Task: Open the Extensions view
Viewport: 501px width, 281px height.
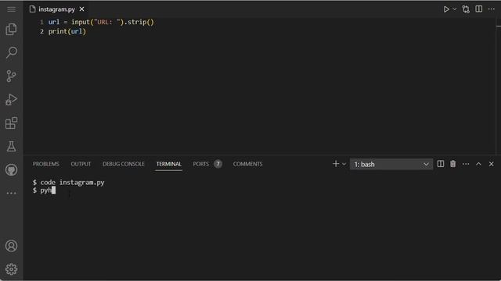Action: point(11,123)
